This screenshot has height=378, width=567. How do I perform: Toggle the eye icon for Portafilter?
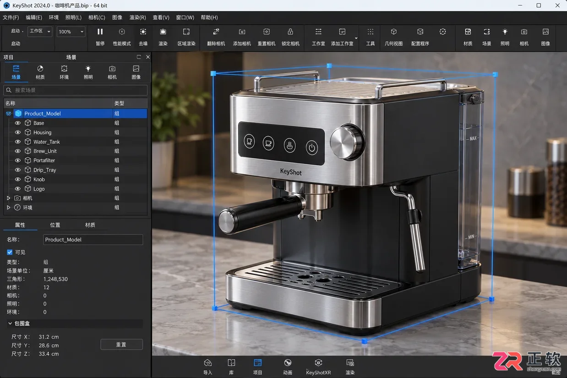point(18,160)
